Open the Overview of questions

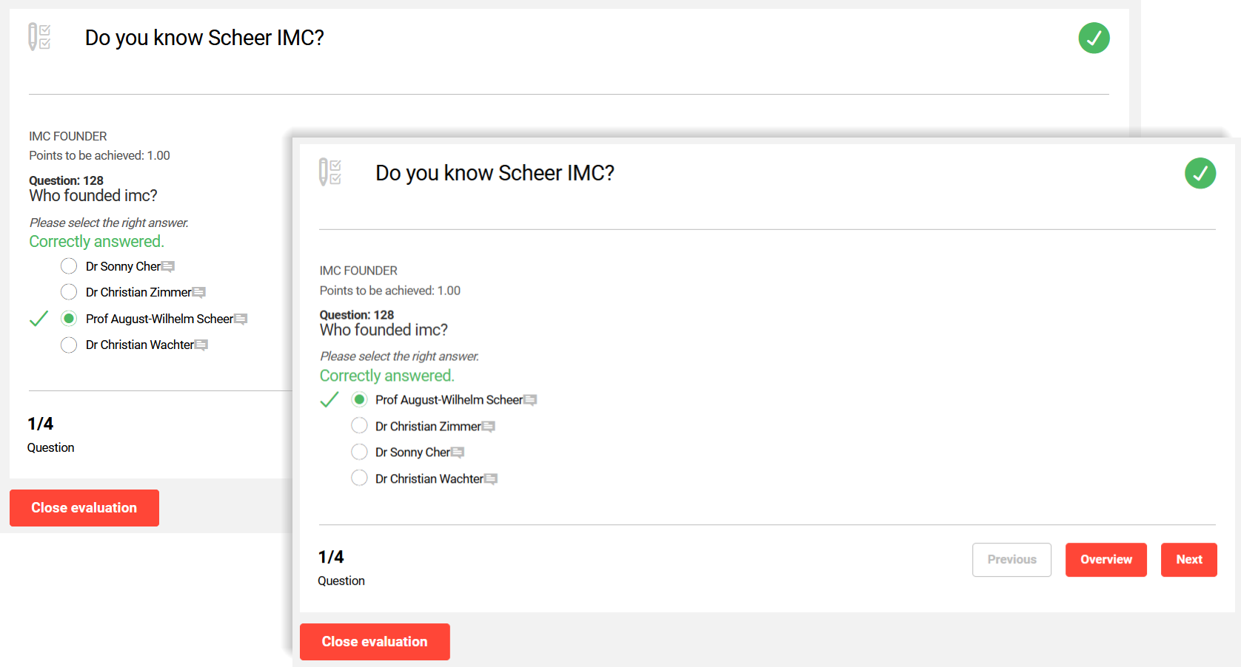coord(1106,560)
